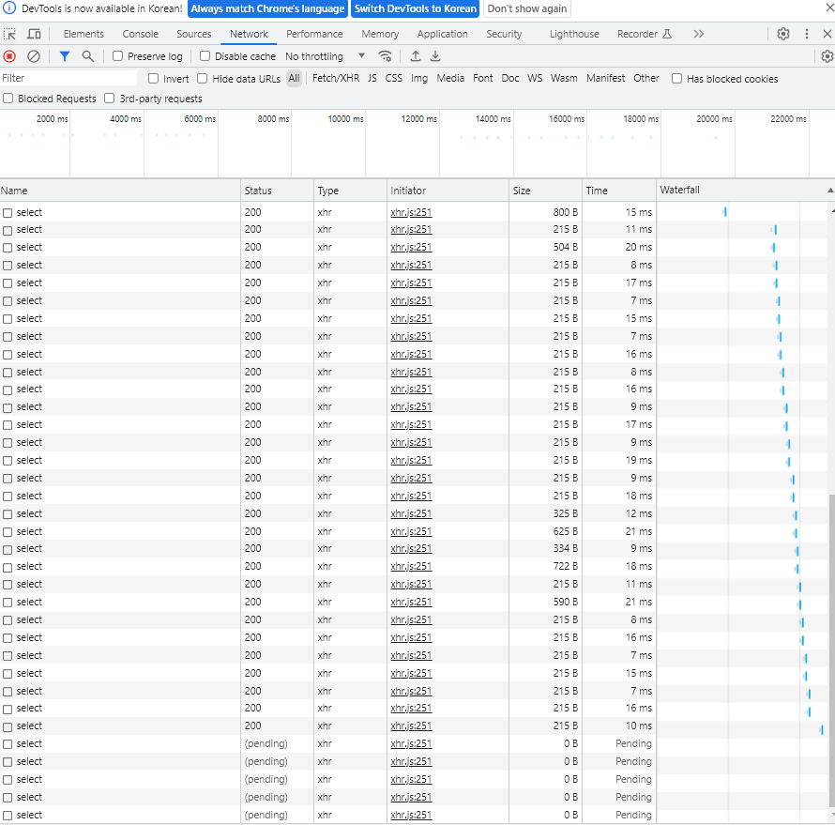Open initiator link for 800 B request
835x825 pixels.
[411, 212]
